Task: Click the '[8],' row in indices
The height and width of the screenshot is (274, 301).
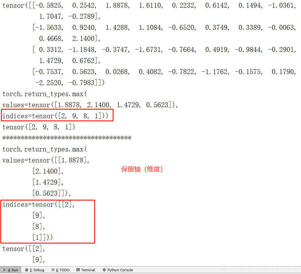Action: pyautogui.click(x=38, y=226)
